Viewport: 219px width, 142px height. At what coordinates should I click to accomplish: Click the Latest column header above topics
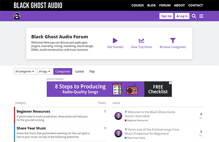pyautogui.click(x=116, y=103)
